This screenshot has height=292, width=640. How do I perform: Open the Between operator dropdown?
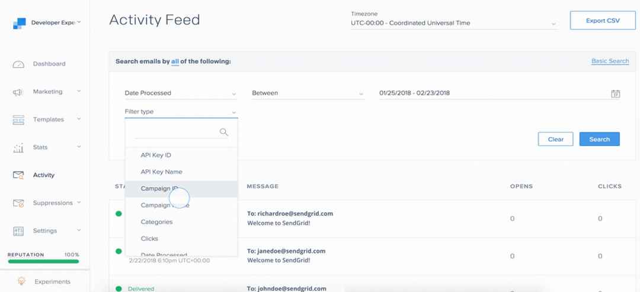308,93
